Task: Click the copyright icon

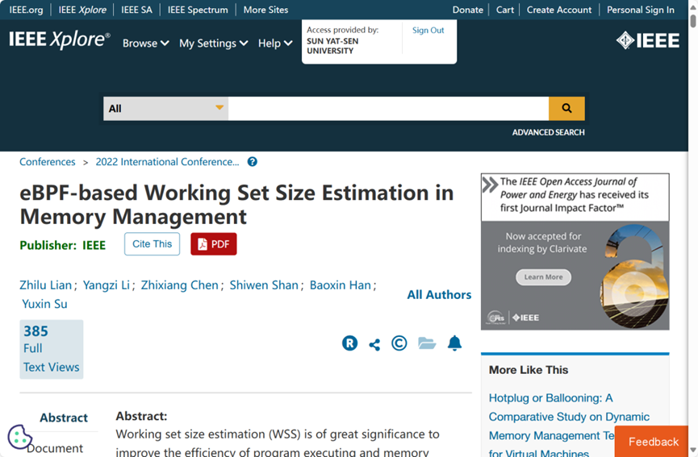Action: [x=399, y=343]
